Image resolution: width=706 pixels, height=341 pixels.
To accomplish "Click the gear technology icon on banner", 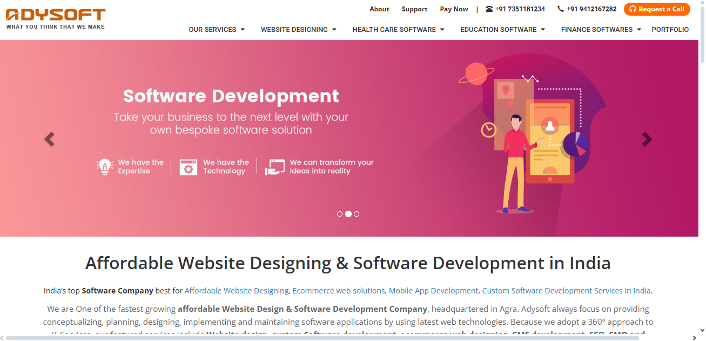I will click(x=188, y=166).
